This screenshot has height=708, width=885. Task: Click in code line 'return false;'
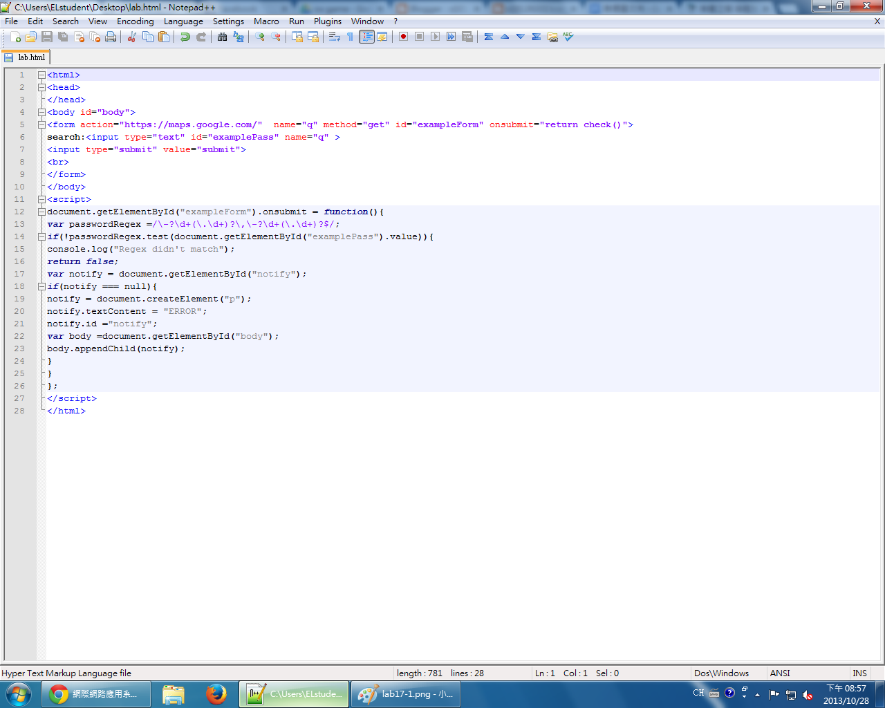82,261
